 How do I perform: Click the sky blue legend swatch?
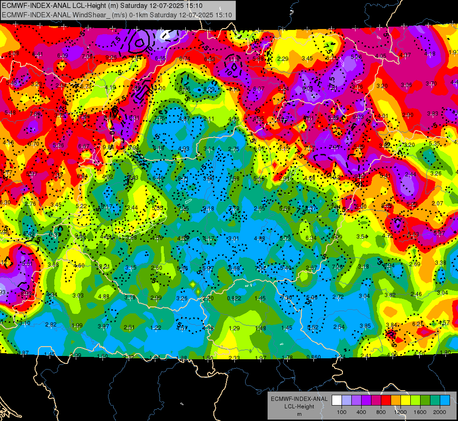[x=445, y=400]
